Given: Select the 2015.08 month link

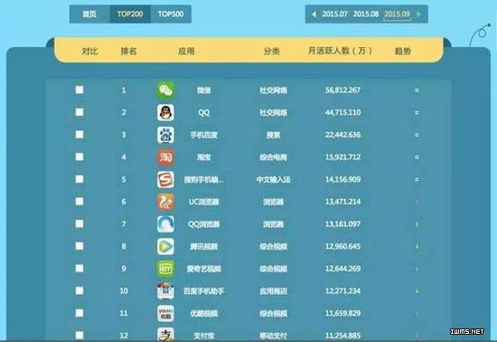Looking at the screenshot, I should [x=366, y=14].
